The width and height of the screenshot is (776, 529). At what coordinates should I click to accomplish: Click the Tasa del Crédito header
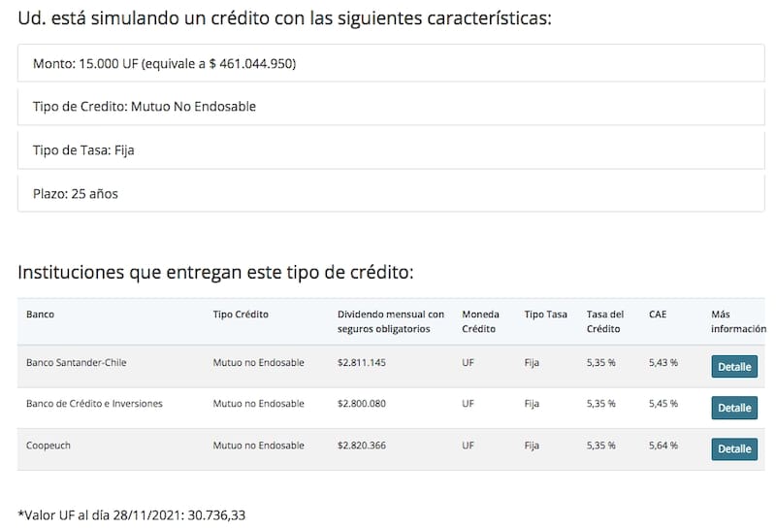(605, 321)
